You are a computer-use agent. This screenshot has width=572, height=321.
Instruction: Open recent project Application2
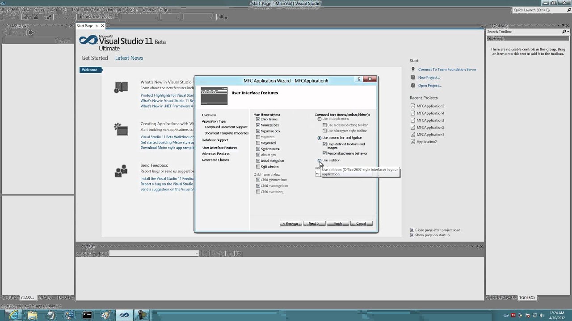point(427,142)
